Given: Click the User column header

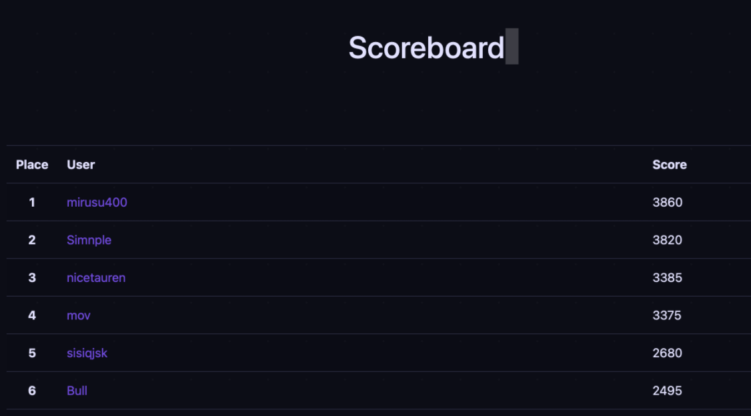Looking at the screenshot, I should pos(81,165).
